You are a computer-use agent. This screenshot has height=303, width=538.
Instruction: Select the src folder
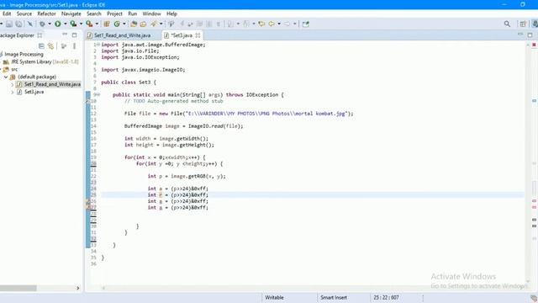pos(14,69)
